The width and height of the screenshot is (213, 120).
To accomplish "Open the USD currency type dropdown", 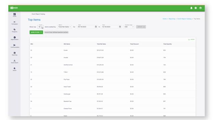I will click(129, 27).
